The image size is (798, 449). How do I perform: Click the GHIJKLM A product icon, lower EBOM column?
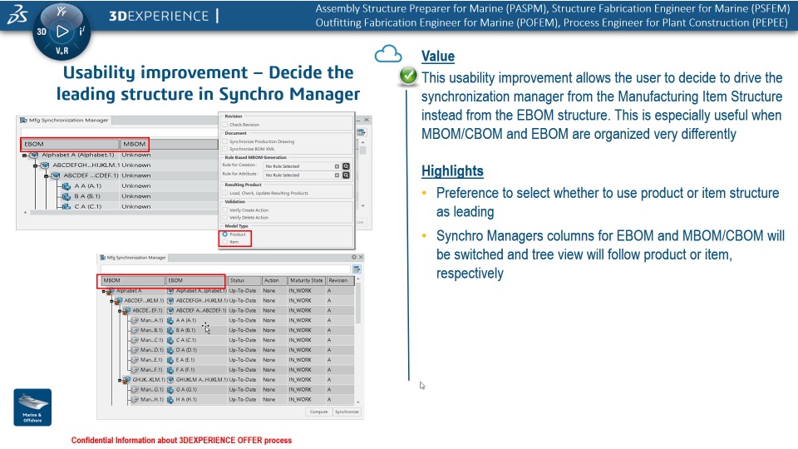coord(170,380)
